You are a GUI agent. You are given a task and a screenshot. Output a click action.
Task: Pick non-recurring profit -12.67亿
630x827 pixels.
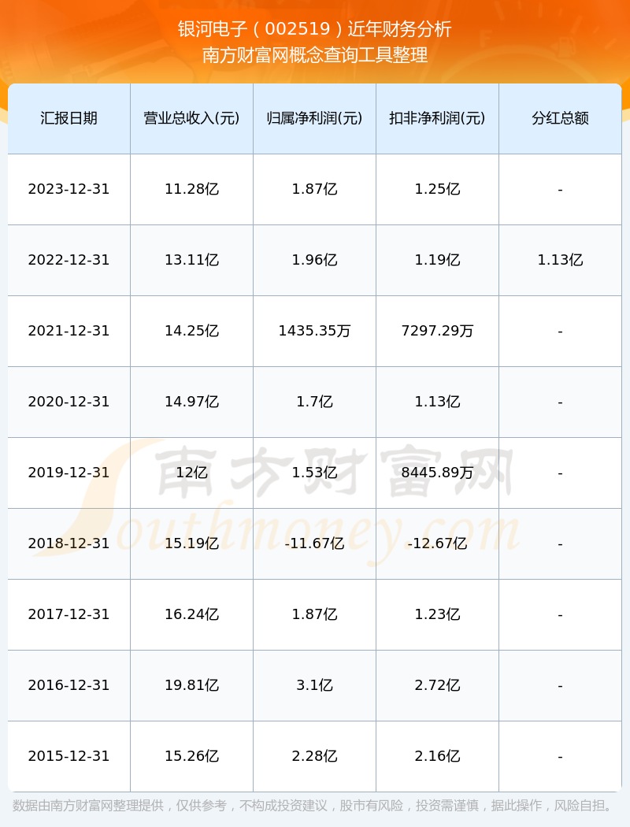[438, 543]
